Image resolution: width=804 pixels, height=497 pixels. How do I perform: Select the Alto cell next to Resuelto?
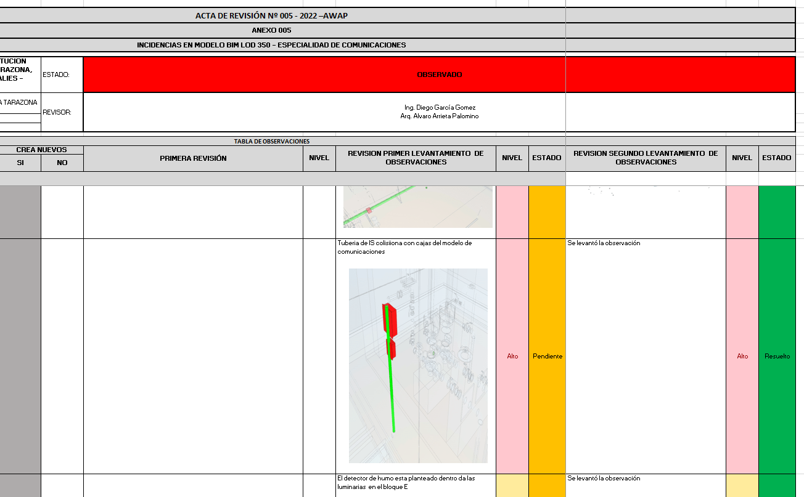[742, 356]
